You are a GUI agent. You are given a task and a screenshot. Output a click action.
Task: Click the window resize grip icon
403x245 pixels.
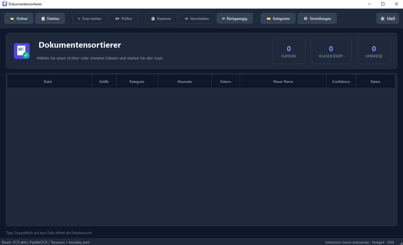point(401,243)
